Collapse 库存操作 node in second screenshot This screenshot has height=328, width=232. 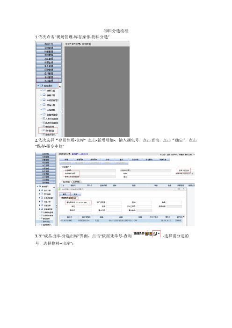(x=37, y=186)
